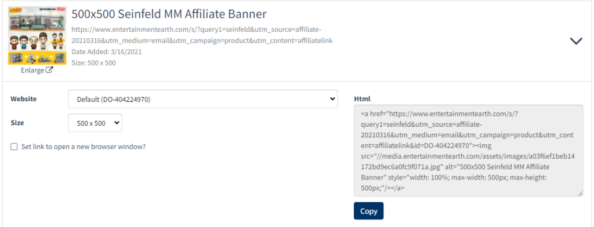Screen dimensions: 594x227
Task: Click the Date Added: 3/16/2021 text
Action: (x=107, y=52)
